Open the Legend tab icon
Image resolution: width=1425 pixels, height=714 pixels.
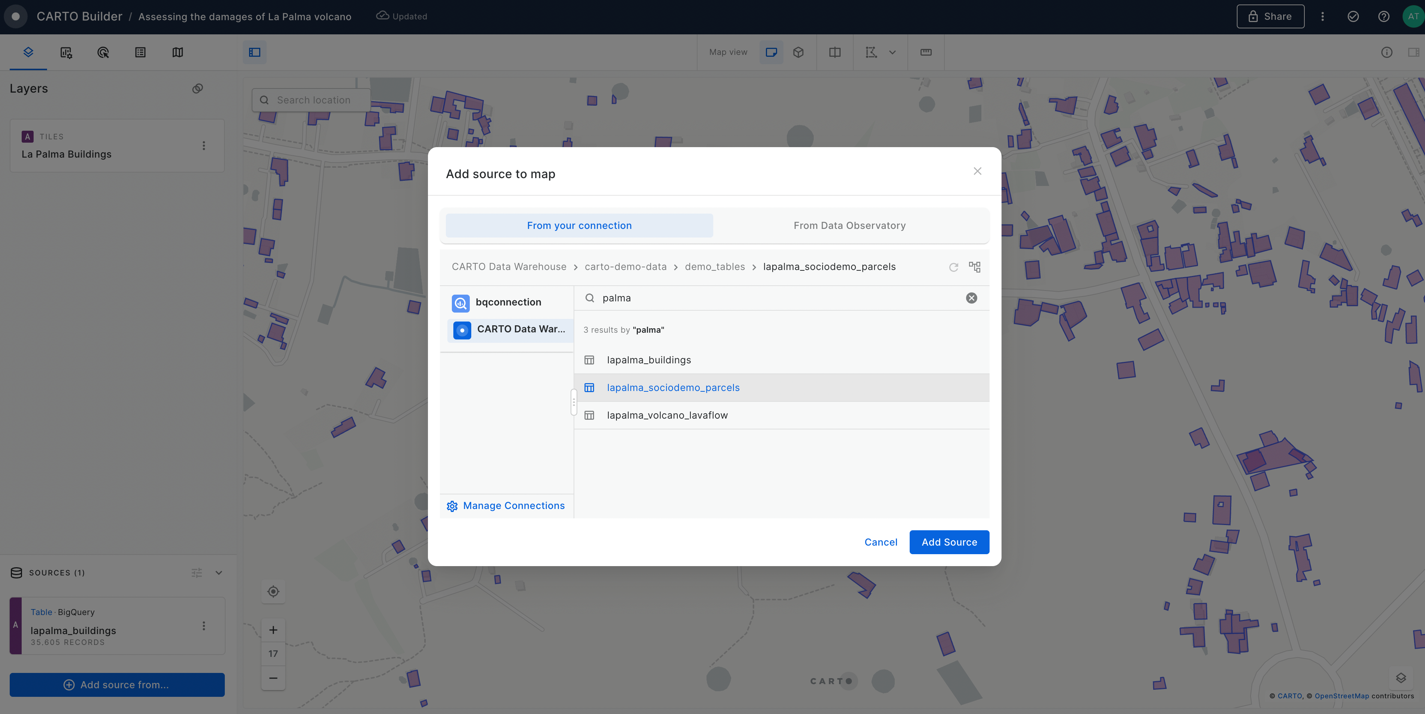(x=140, y=52)
